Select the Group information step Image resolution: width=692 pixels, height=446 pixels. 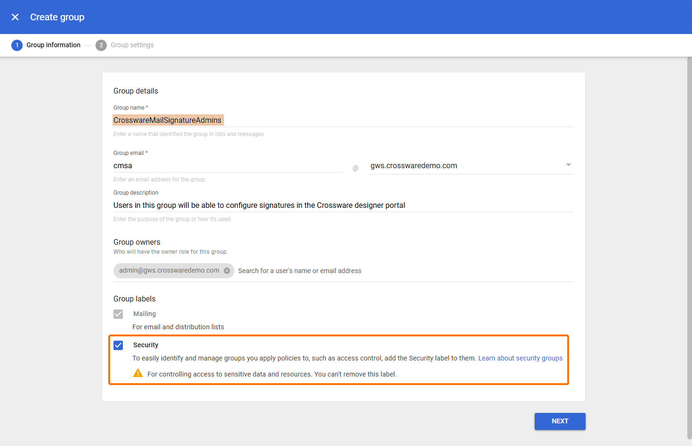pyautogui.click(x=53, y=45)
